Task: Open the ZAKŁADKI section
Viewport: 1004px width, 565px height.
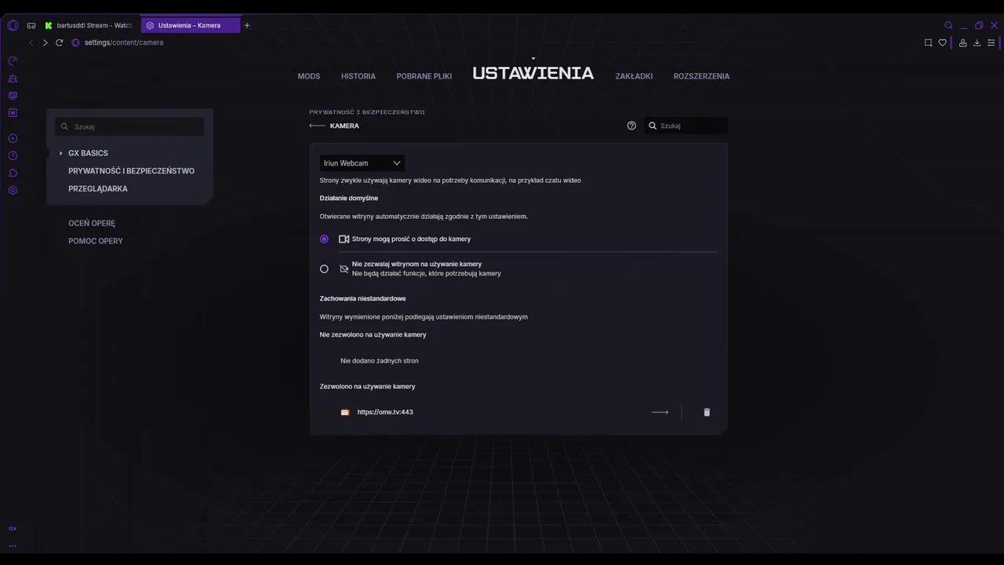Action: coord(634,76)
